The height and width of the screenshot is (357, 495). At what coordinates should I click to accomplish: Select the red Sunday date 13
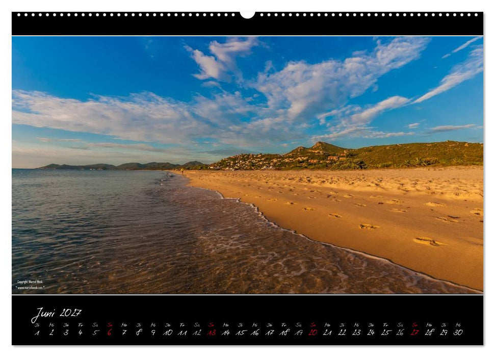point(211,333)
